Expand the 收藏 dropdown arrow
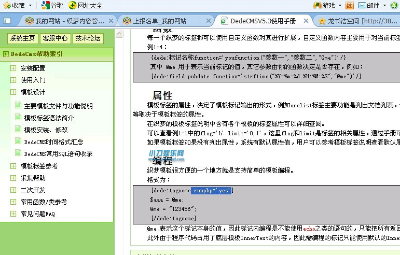Screen dimensions: 400x255 click(31, 5)
